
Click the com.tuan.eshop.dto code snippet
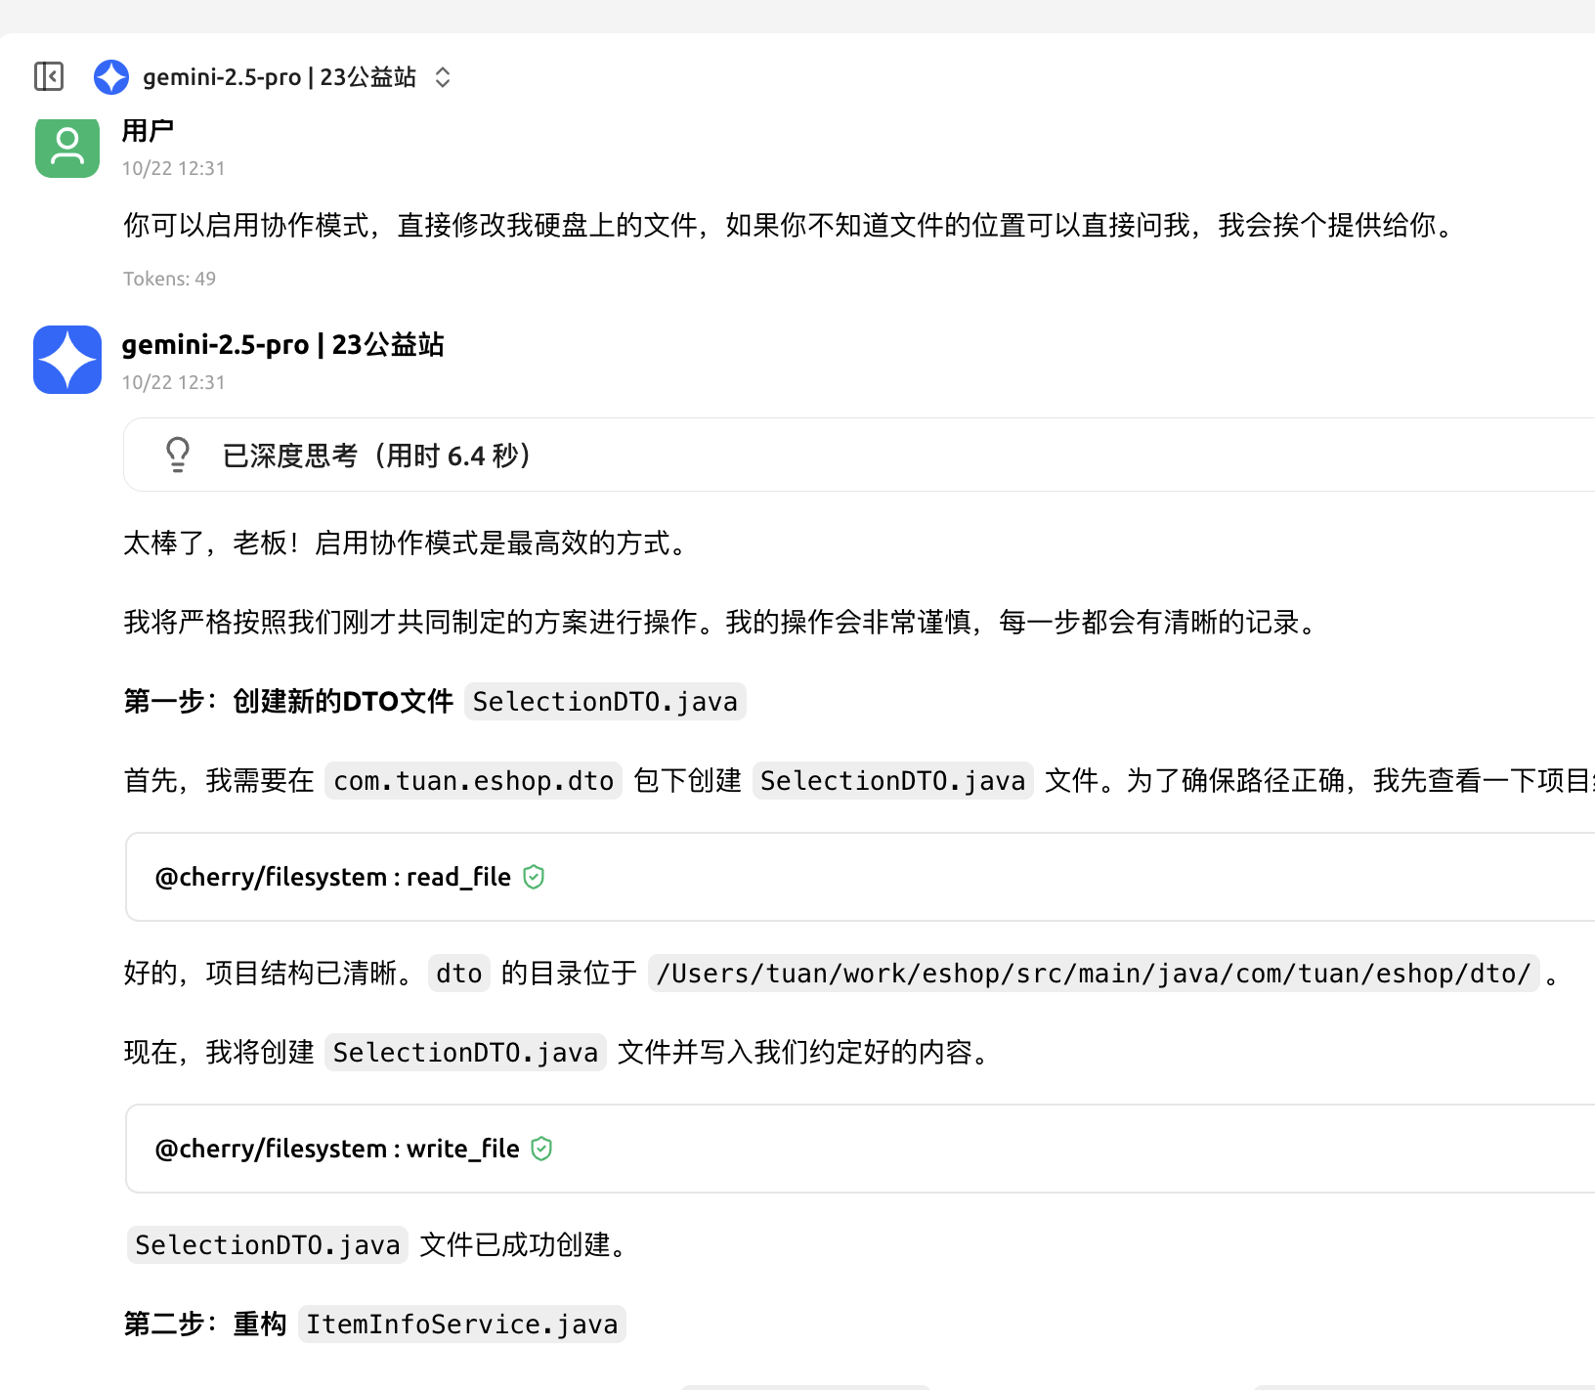click(x=474, y=781)
